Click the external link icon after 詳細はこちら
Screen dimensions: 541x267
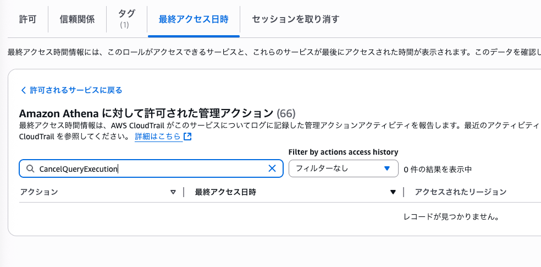[187, 137]
